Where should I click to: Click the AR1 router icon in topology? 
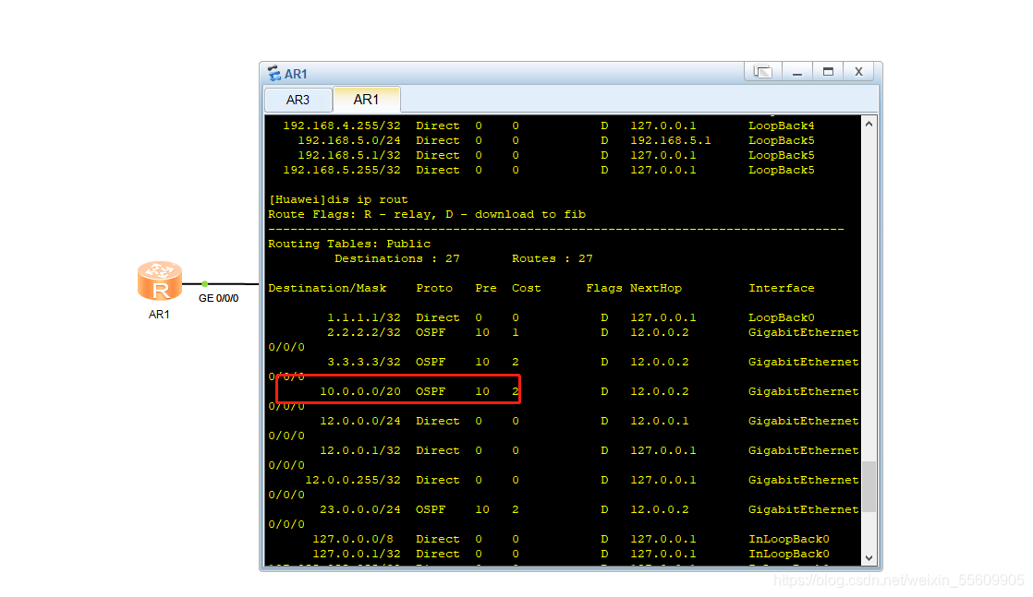pos(160,281)
